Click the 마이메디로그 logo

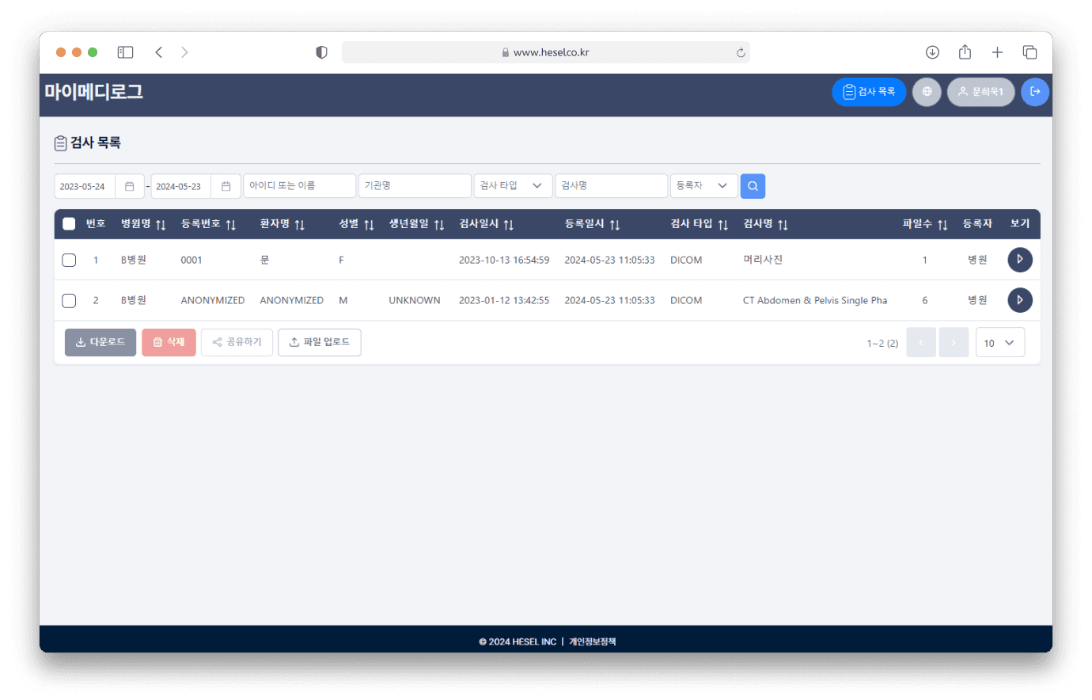coord(93,92)
